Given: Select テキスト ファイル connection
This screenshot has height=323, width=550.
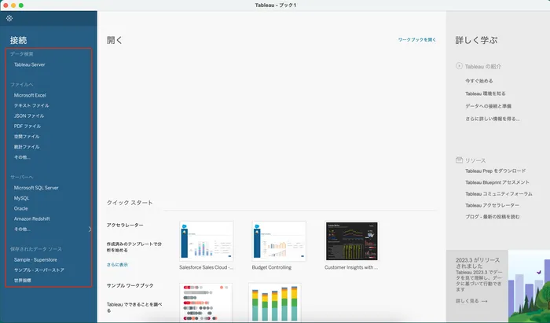Looking at the screenshot, I should 31,105.
